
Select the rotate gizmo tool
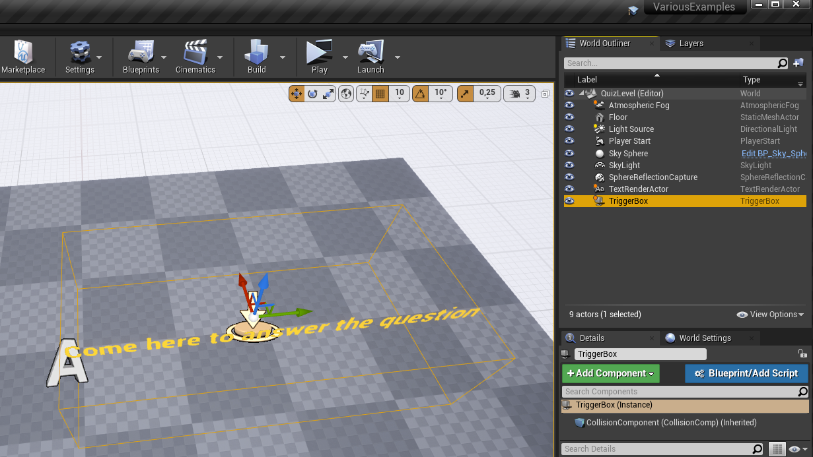pos(312,94)
